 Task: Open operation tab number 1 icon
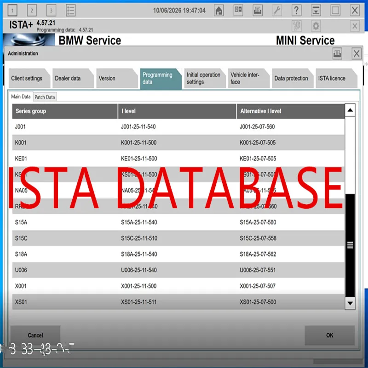click(12, 10)
